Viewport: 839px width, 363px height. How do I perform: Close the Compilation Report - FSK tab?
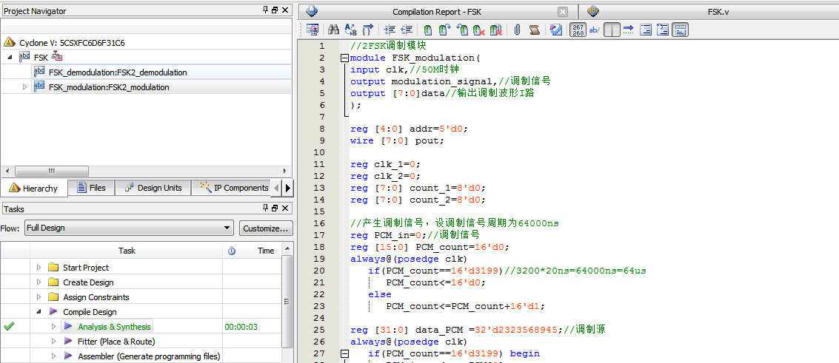tap(563, 12)
